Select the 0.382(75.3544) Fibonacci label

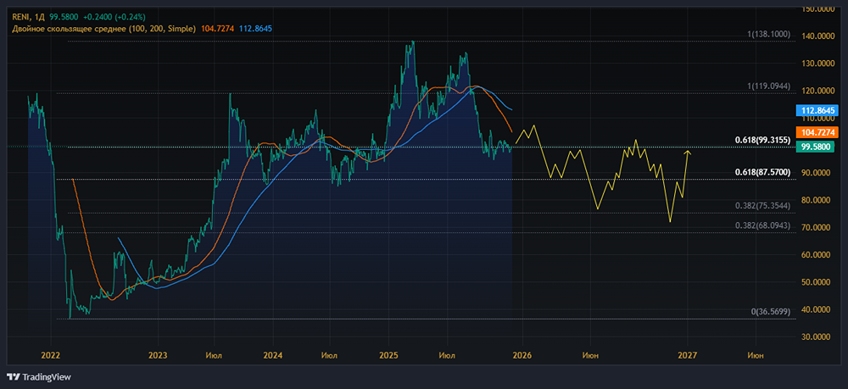pyautogui.click(x=762, y=206)
